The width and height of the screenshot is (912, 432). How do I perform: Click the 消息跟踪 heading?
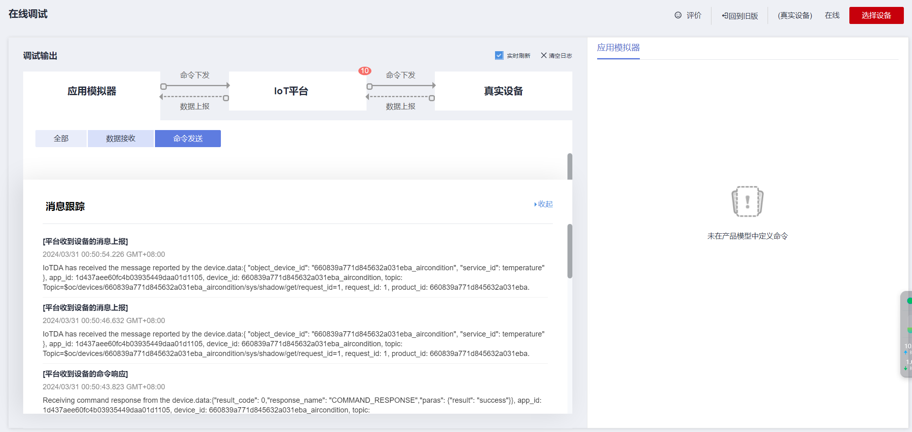pos(65,206)
